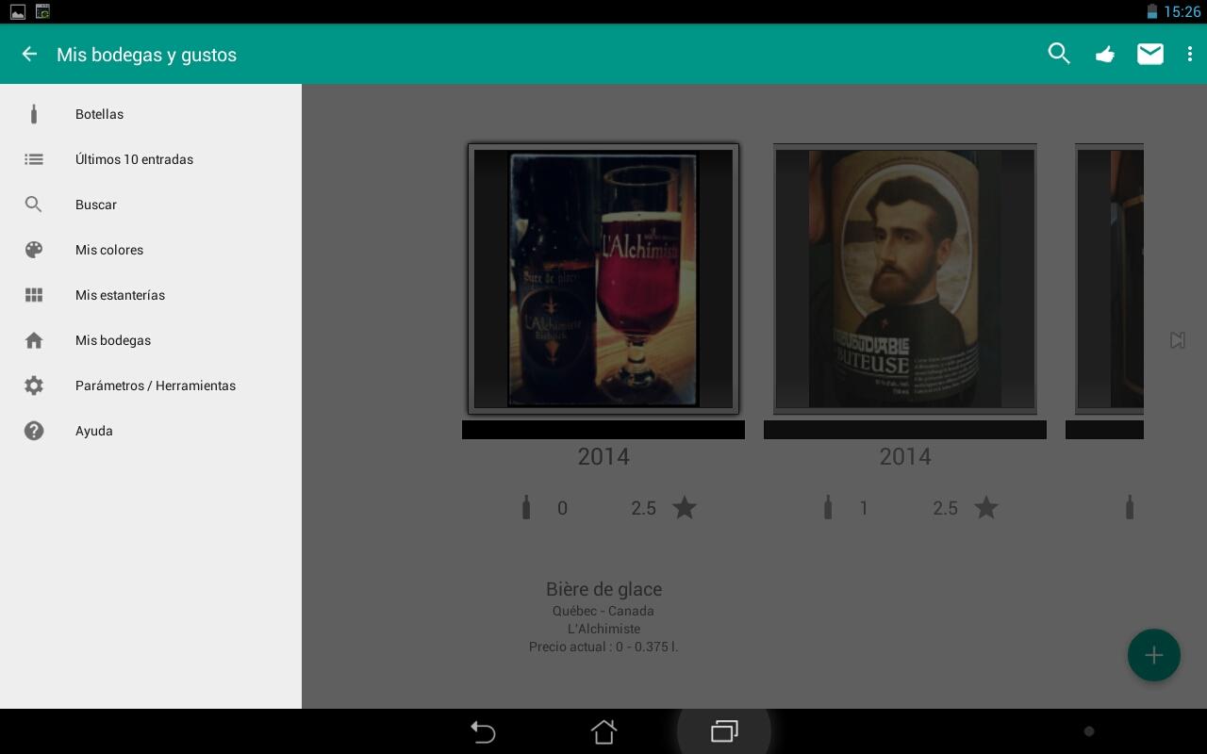
Task: Tap the Precio actual : 0 - 0.375 l. text
Action: [x=603, y=647]
